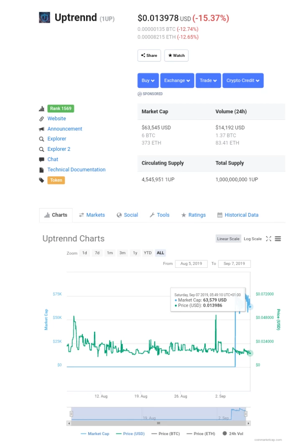Screen dimensions: 297x447
Task: Open the Buy dropdown
Action: 148,80
